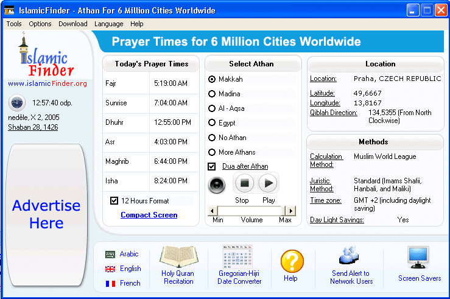This screenshot has height=299, width=450.
Task: Click the Advertise Here banner
Action: tap(46, 214)
